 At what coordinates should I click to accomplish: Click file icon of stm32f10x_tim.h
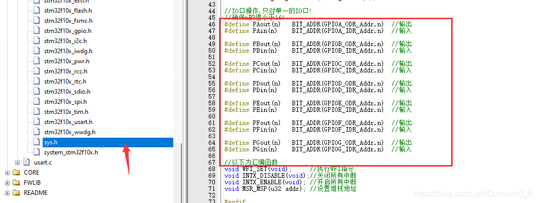click(x=37, y=111)
